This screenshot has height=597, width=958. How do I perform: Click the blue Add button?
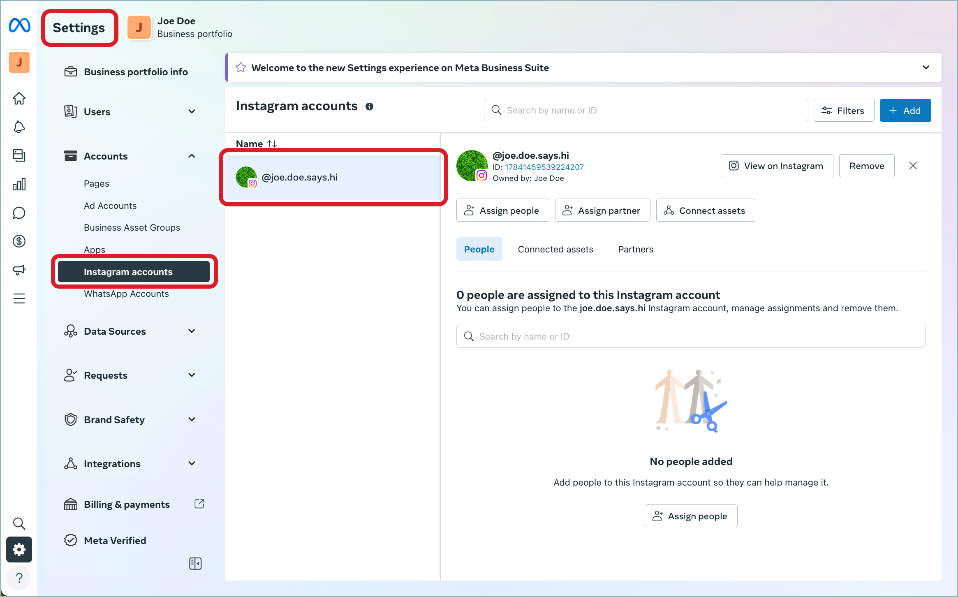[x=905, y=111]
